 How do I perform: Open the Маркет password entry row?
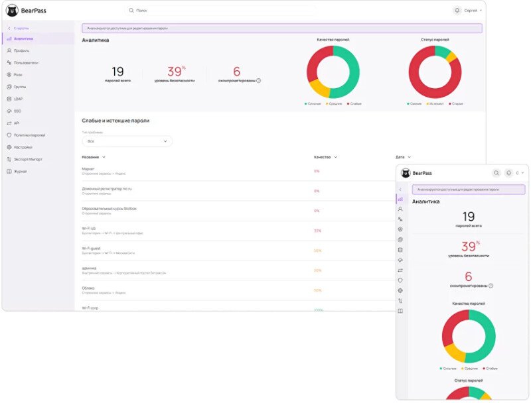point(199,171)
